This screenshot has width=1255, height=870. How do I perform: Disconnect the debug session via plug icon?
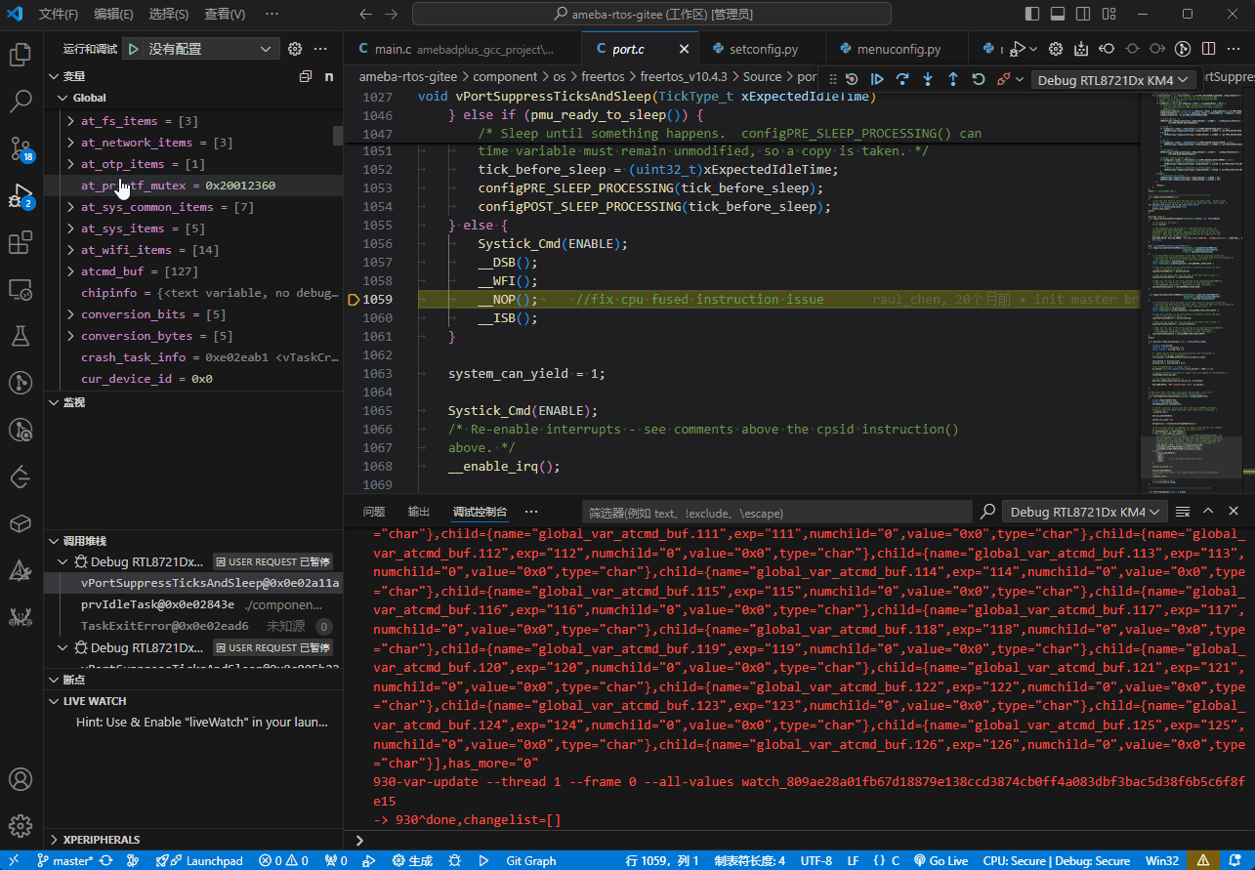pos(1004,79)
